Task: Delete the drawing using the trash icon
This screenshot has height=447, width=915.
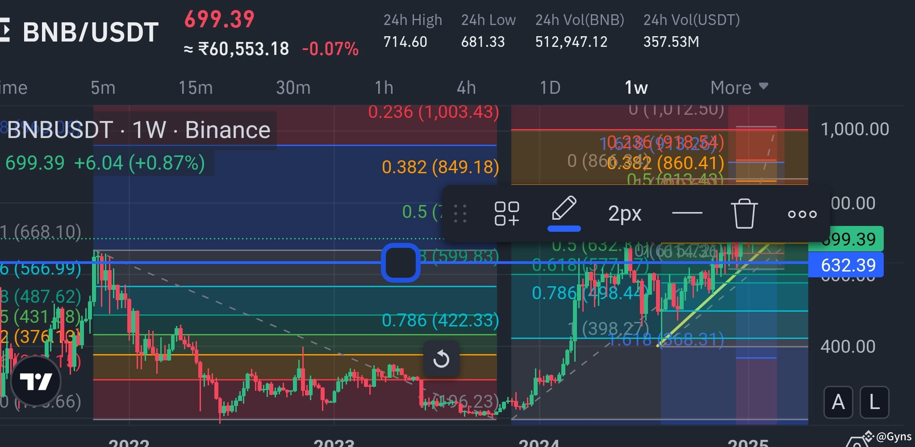Action: 744,213
